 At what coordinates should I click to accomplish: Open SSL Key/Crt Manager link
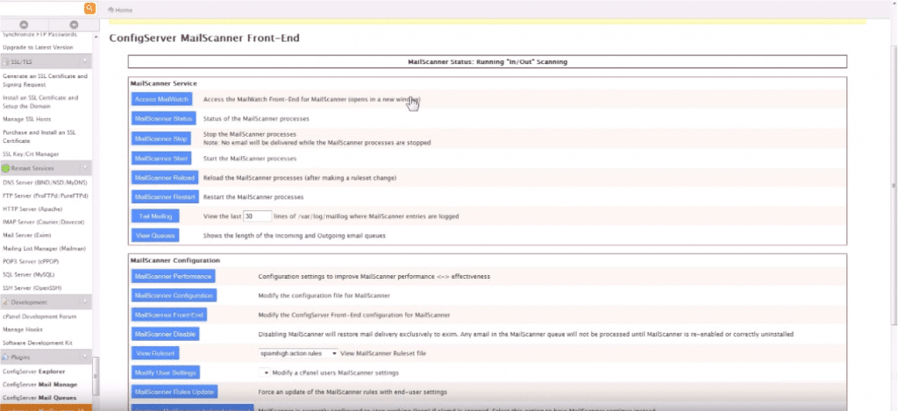(31, 154)
